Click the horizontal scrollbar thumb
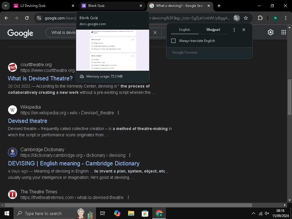Screen dimensions: 292x219 pyautogui.click(x=128, y=205)
